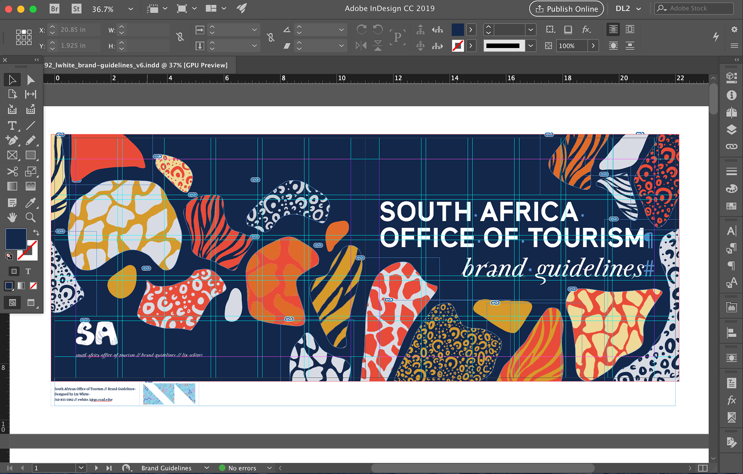743x474 pixels.
Task: Click the opacity 100% field
Action: coord(572,46)
